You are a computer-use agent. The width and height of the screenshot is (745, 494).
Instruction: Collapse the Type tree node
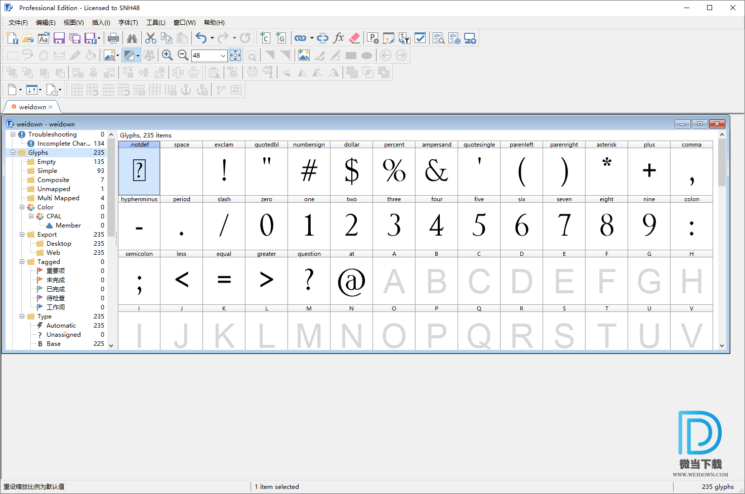pos(22,317)
